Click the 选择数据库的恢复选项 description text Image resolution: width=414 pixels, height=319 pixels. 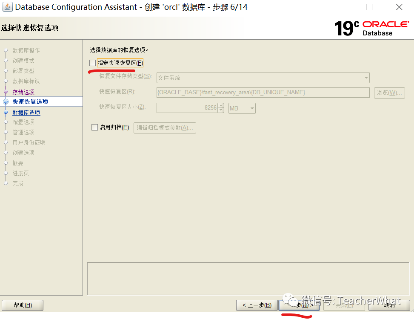[x=119, y=50]
